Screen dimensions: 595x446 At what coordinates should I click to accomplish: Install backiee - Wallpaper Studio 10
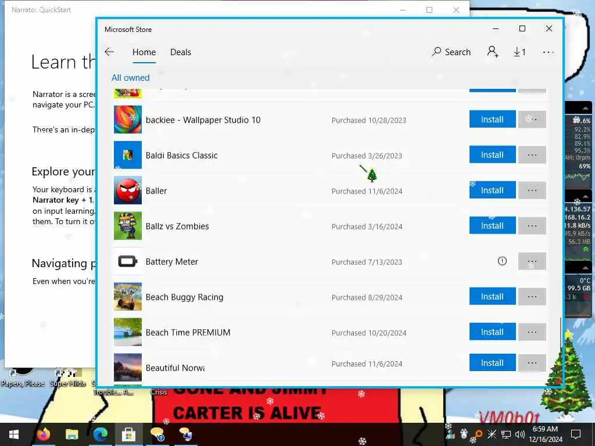point(492,120)
